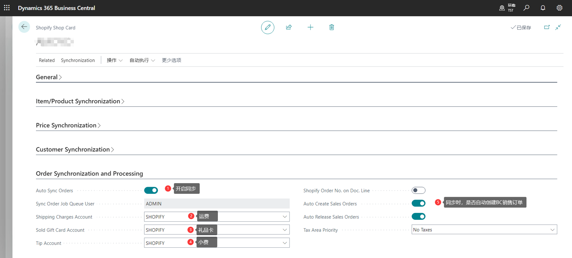Click the environment TST globe icon

(x=502, y=8)
